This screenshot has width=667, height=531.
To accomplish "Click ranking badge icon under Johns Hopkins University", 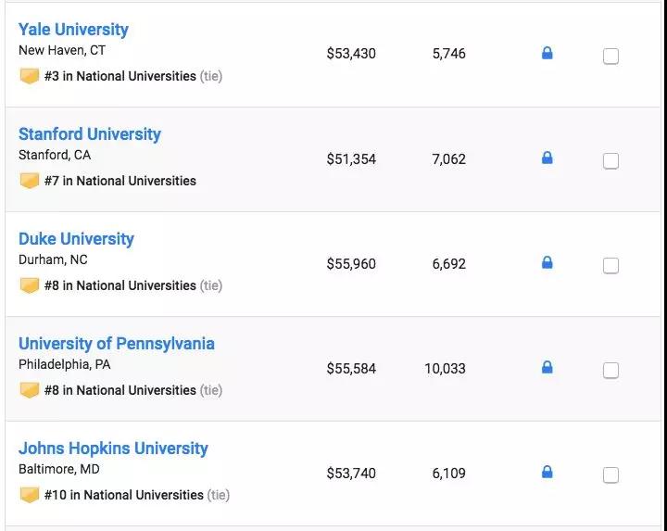I will (30, 495).
